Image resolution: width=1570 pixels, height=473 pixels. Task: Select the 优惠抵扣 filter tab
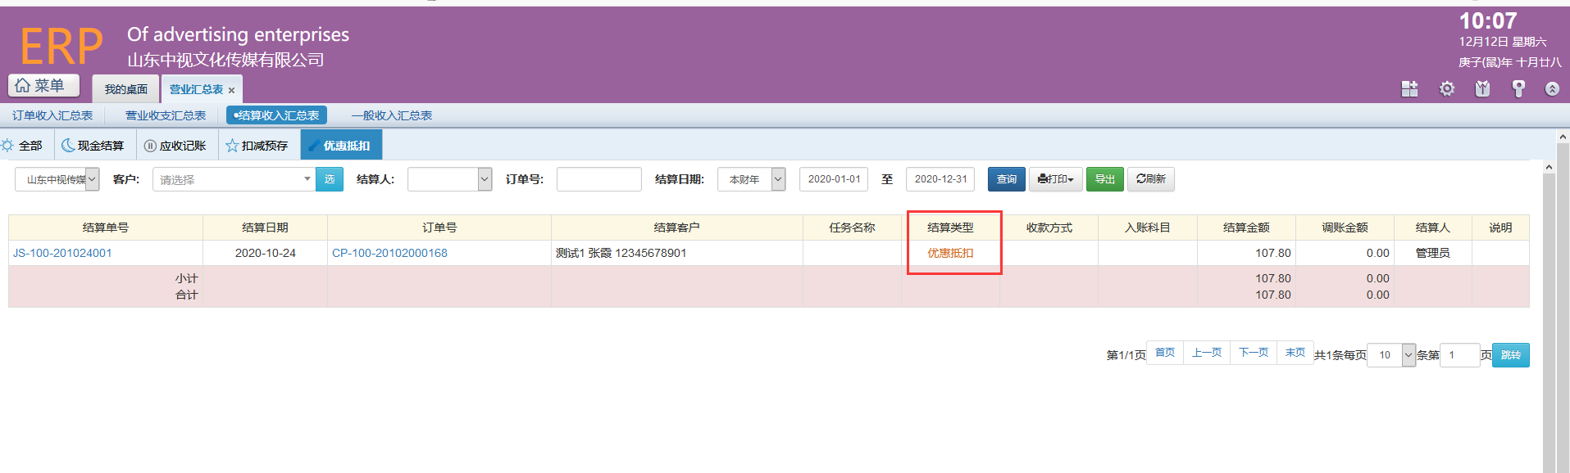click(341, 146)
